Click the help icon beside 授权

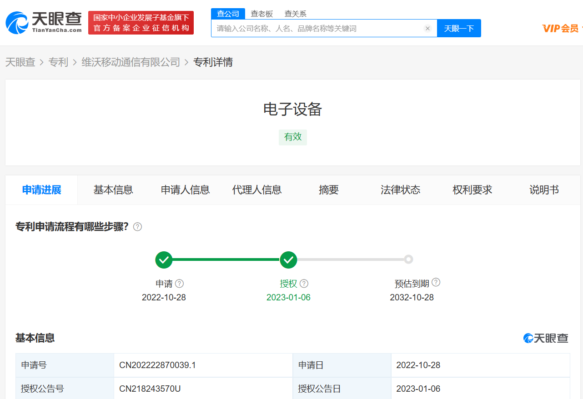[x=304, y=284]
